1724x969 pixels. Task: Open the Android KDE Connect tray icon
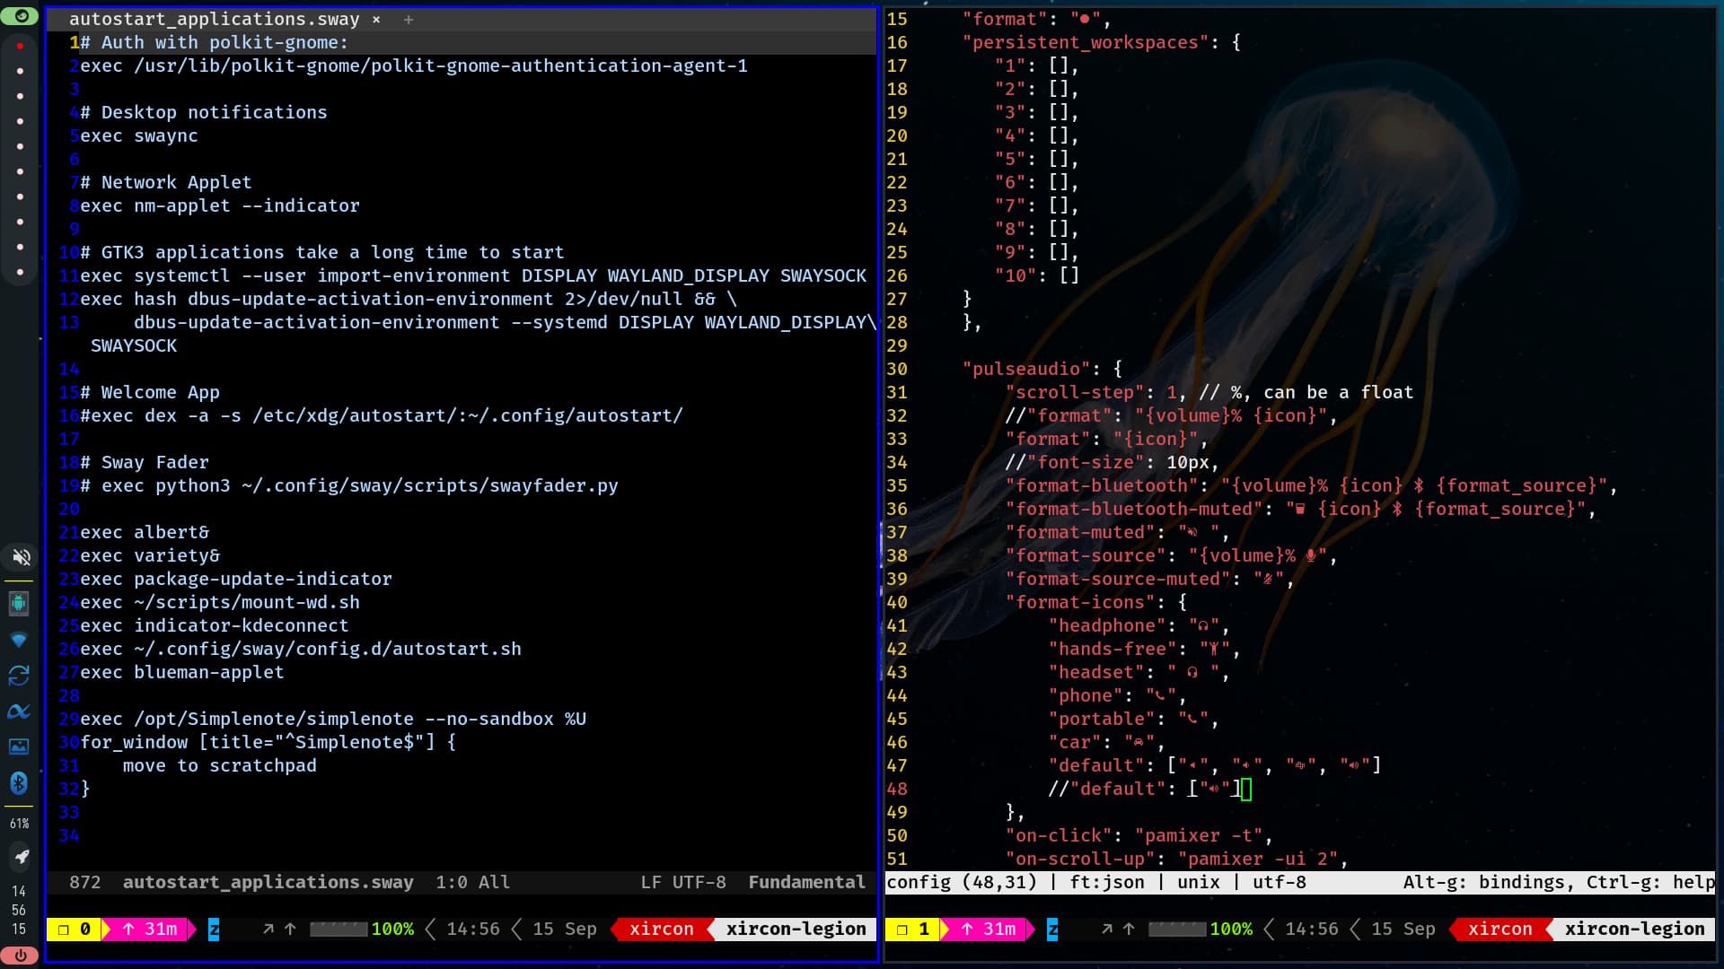[x=19, y=603]
